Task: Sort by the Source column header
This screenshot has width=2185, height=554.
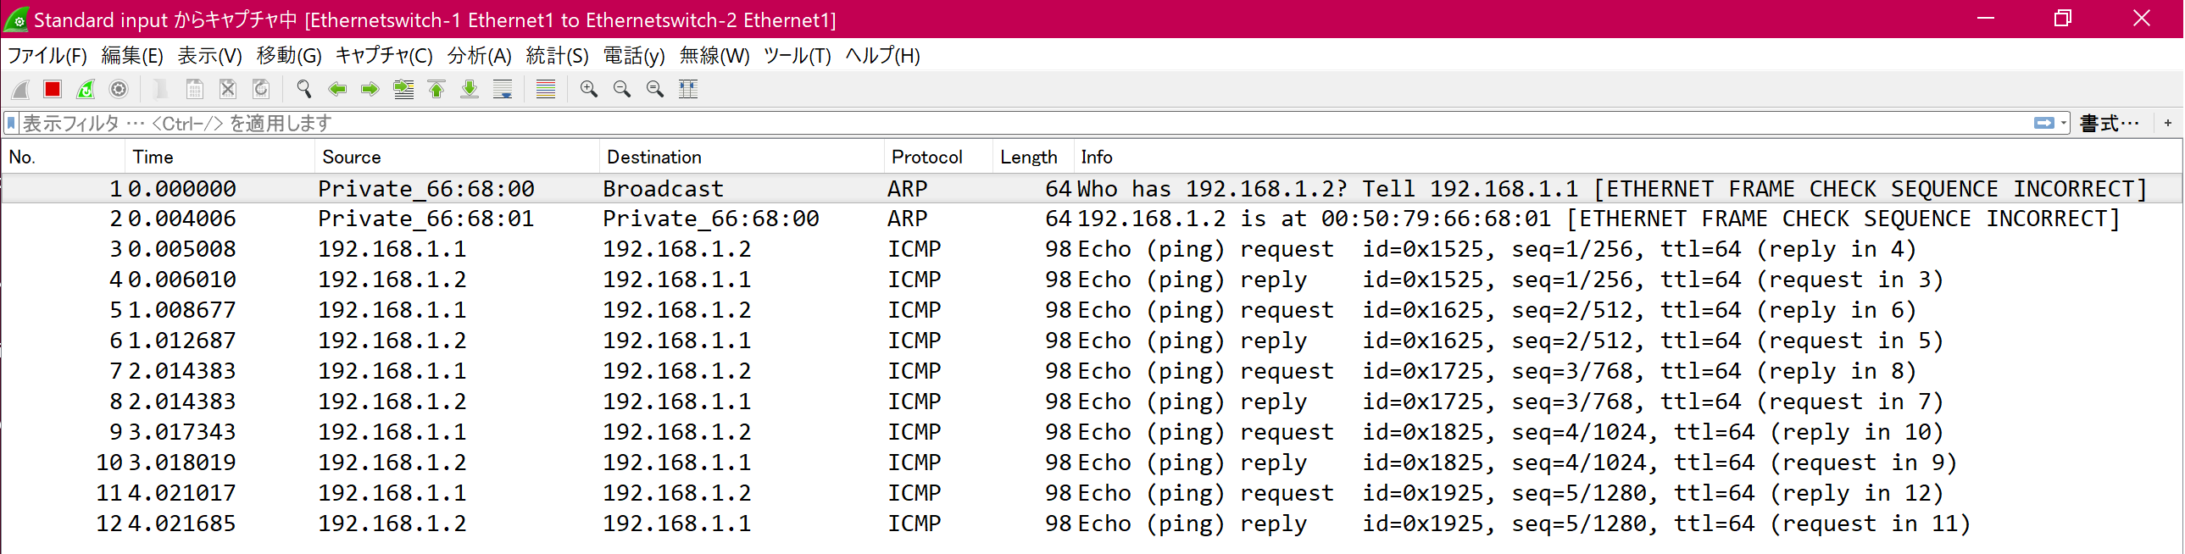Action: point(457,157)
